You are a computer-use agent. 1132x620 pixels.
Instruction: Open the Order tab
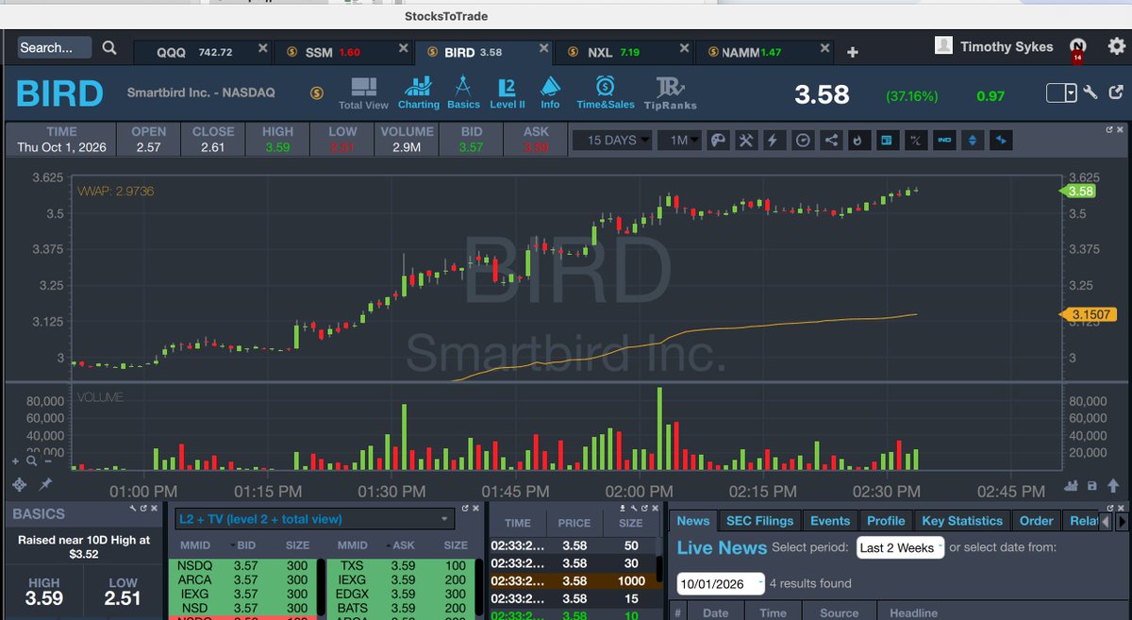(1036, 520)
